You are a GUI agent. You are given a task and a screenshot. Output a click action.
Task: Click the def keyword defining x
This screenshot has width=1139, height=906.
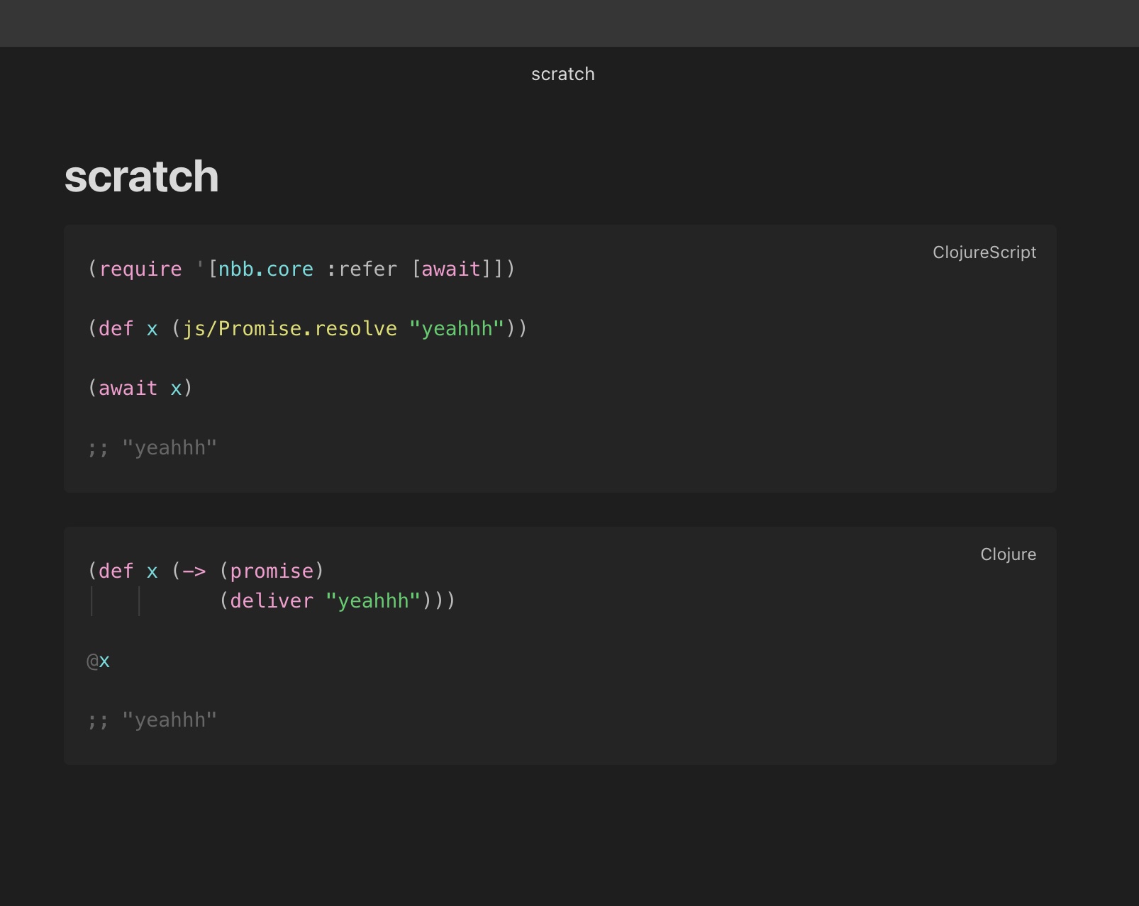[x=116, y=328]
